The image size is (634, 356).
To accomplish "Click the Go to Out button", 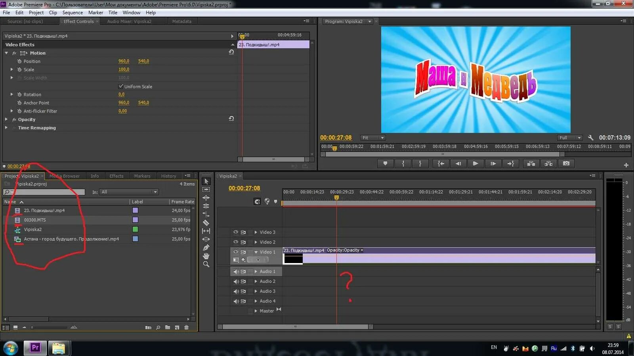I will (x=510, y=163).
